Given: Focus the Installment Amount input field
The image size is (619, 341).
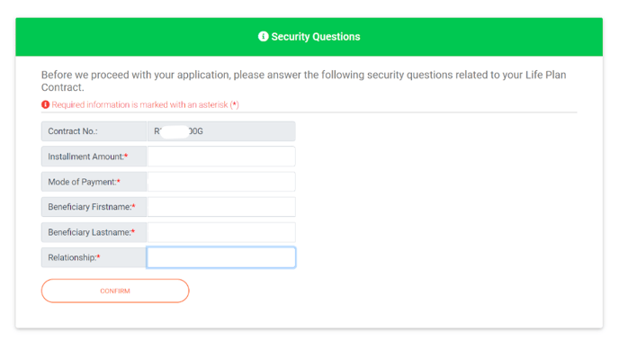Looking at the screenshot, I should pos(221,157).
